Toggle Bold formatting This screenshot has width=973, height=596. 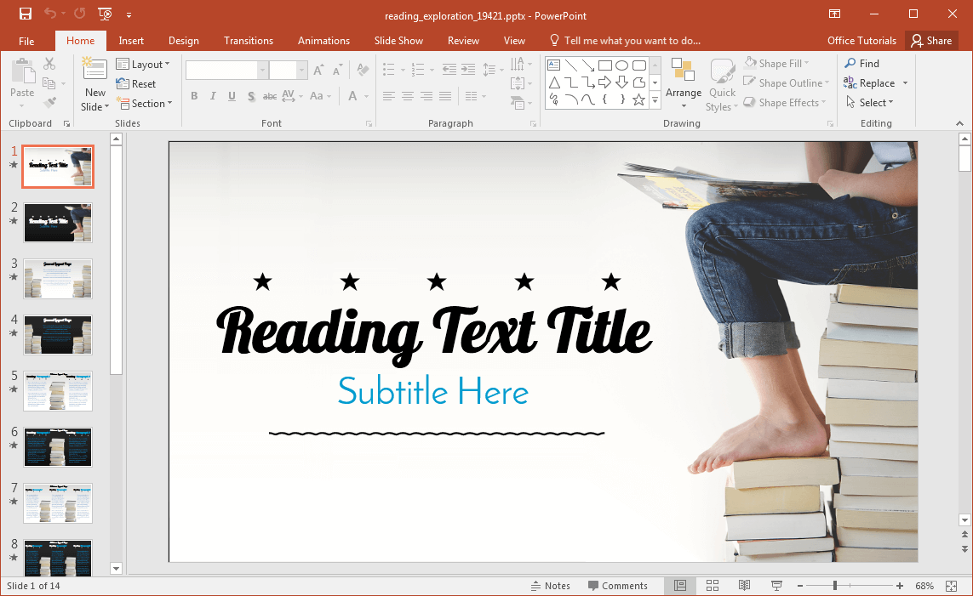point(194,96)
